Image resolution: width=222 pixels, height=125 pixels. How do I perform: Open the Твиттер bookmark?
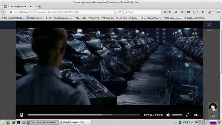(94, 18)
